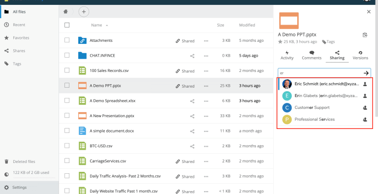This screenshot has width=378, height=194.
Task: Open Deleted files in sidebar
Action: click(x=30, y=162)
